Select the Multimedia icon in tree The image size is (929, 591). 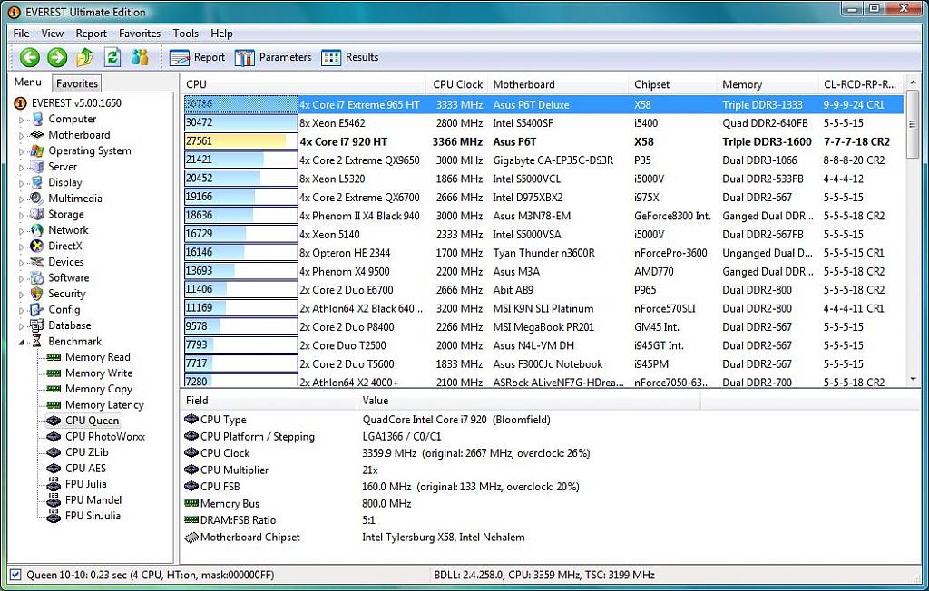tap(37, 199)
